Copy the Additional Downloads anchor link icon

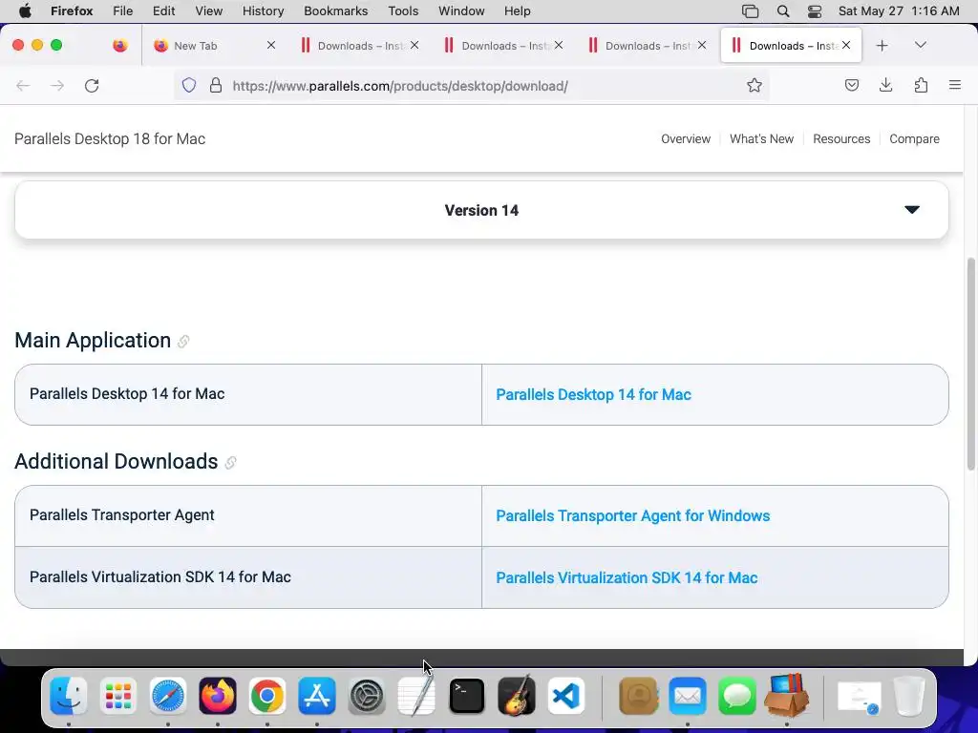tap(230, 463)
